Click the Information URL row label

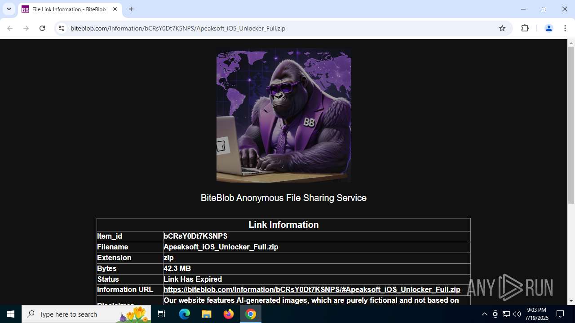click(125, 290)
